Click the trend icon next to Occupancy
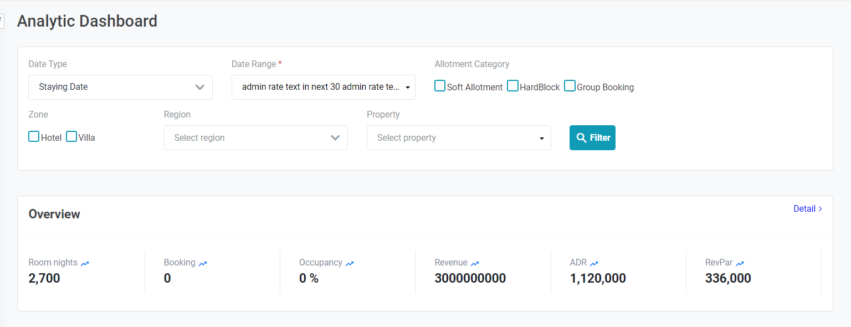Image resolution: width=851 pixels, height=327 pixels. tap(350, 263)
